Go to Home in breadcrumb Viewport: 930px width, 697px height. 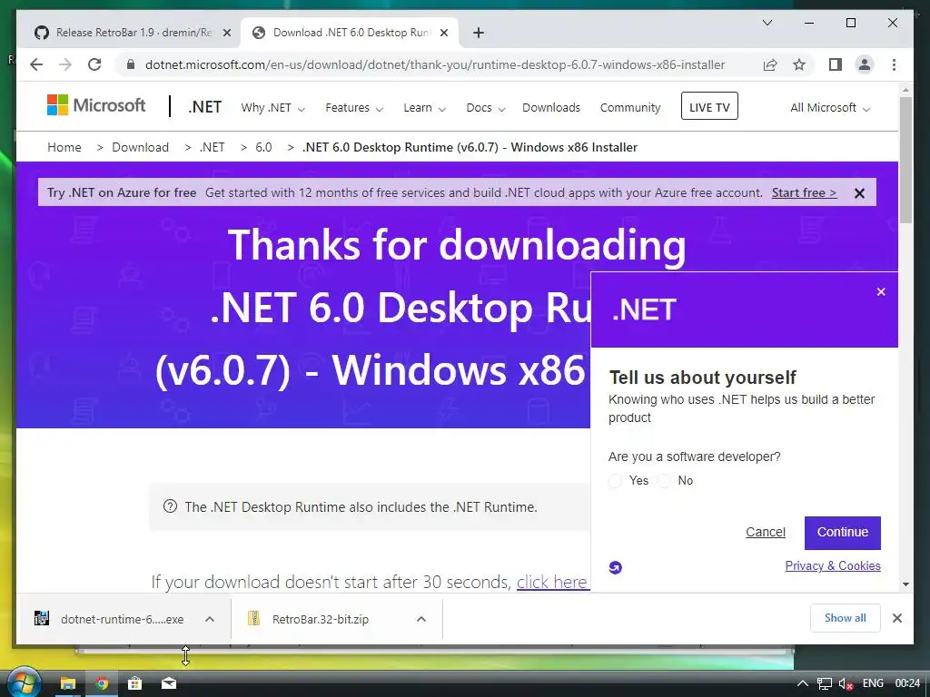64,147
